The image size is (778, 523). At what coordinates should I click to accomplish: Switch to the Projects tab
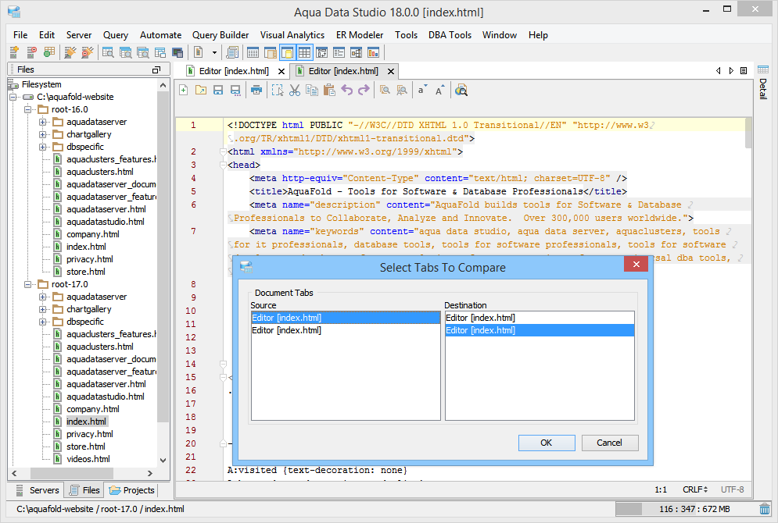coord(132,490)
